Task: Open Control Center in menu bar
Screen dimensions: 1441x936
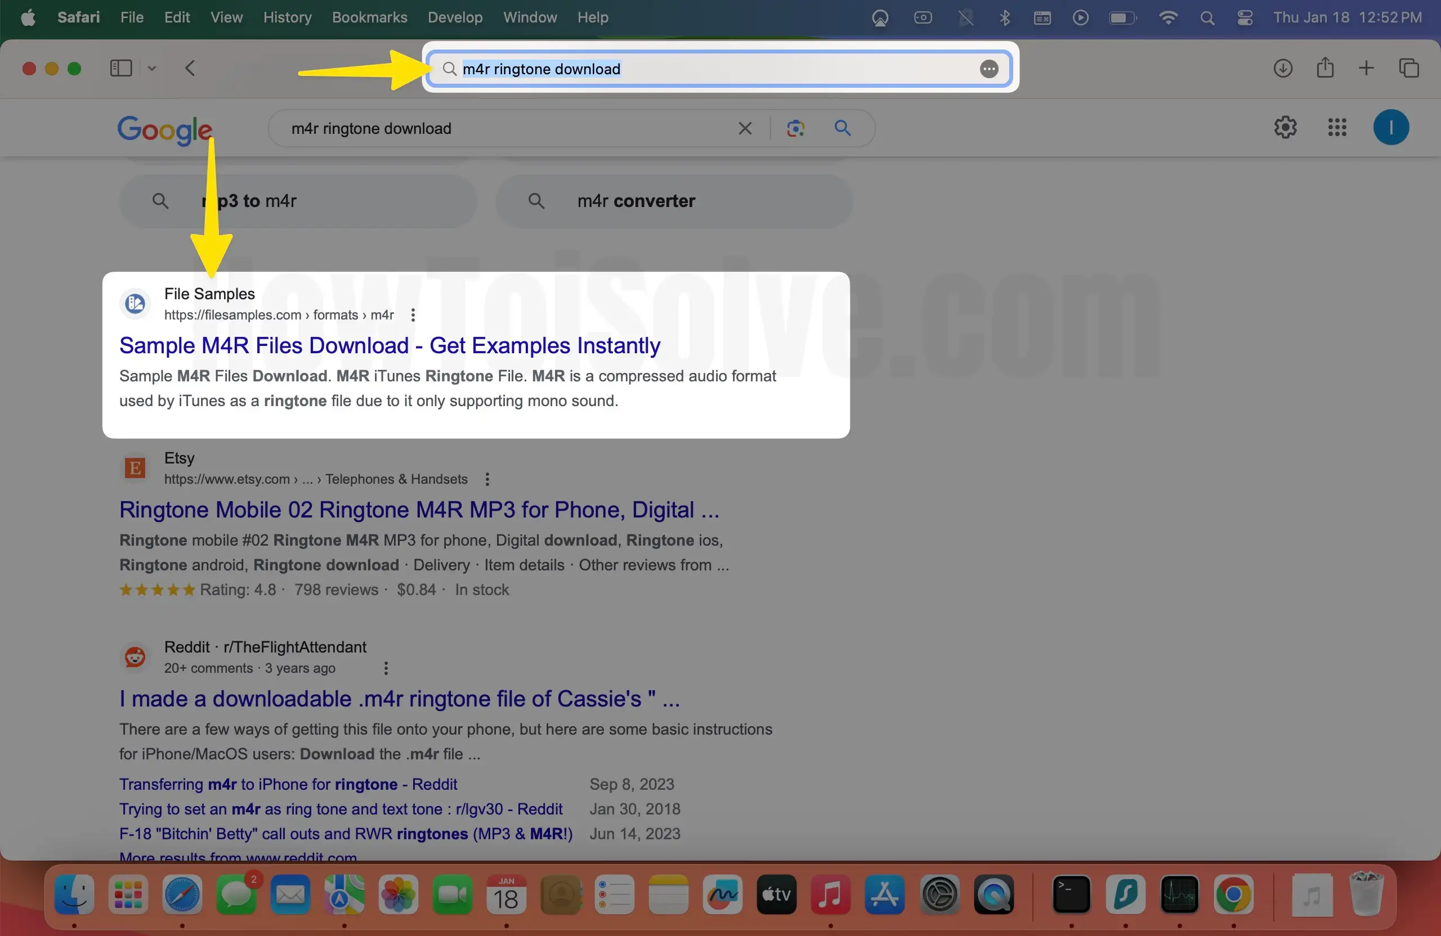Action: pos(1245,18)
